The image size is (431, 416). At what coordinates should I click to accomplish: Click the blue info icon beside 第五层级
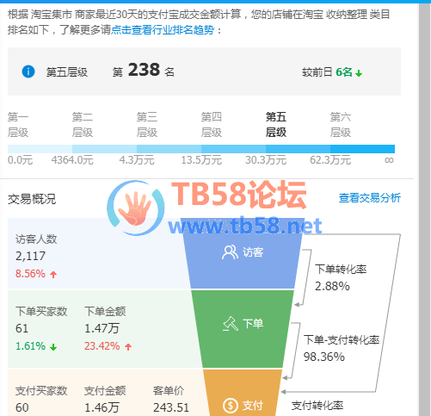[x=28, y=71]
